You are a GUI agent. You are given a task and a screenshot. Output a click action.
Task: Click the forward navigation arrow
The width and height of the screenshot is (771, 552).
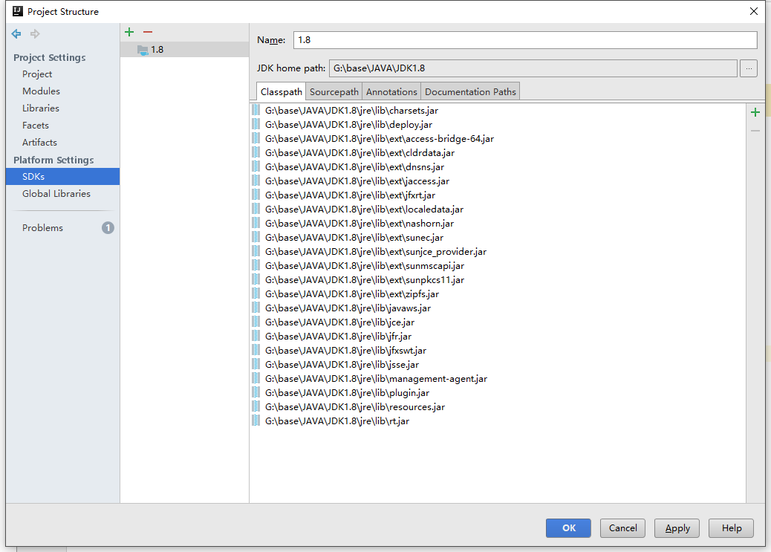35,34
